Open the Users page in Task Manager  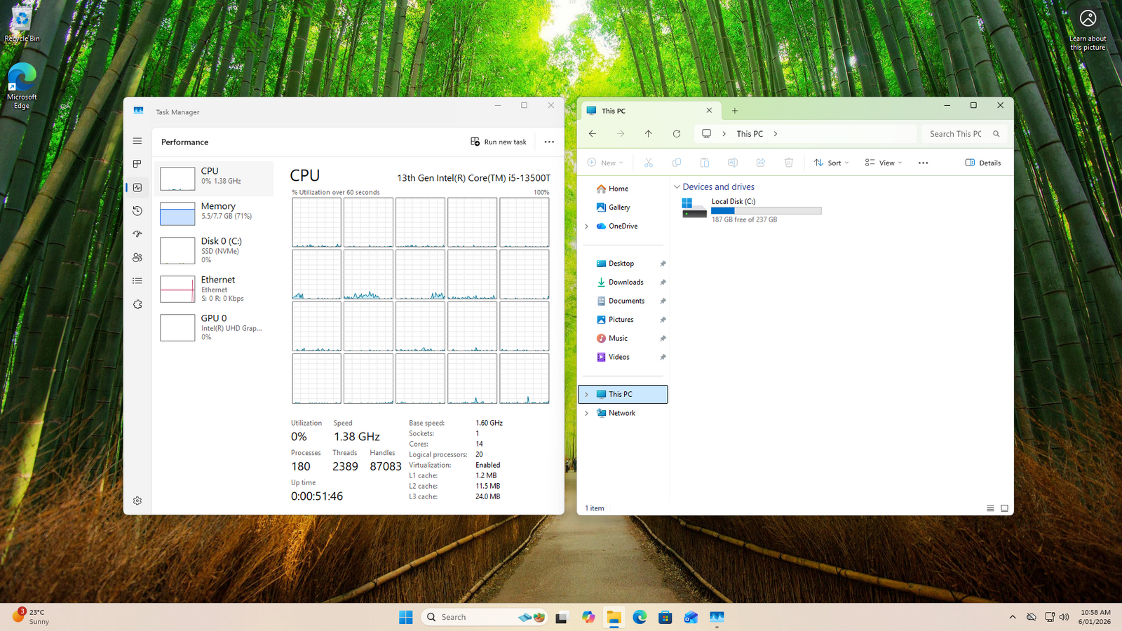[x=137, y=257]
